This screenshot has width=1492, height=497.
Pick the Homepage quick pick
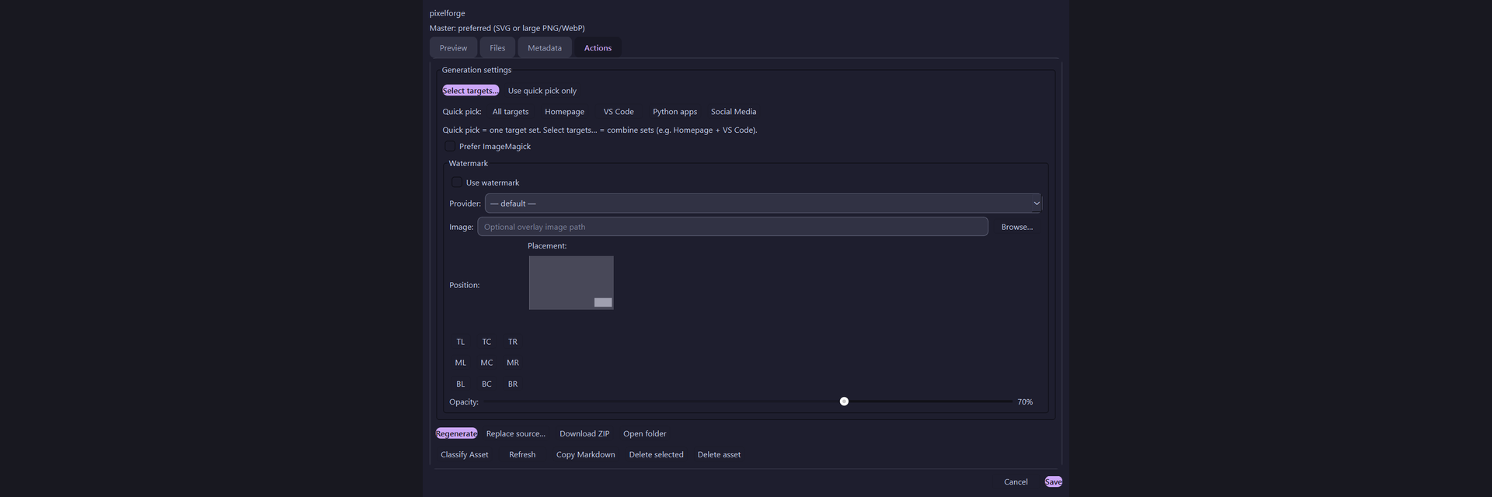565,112
